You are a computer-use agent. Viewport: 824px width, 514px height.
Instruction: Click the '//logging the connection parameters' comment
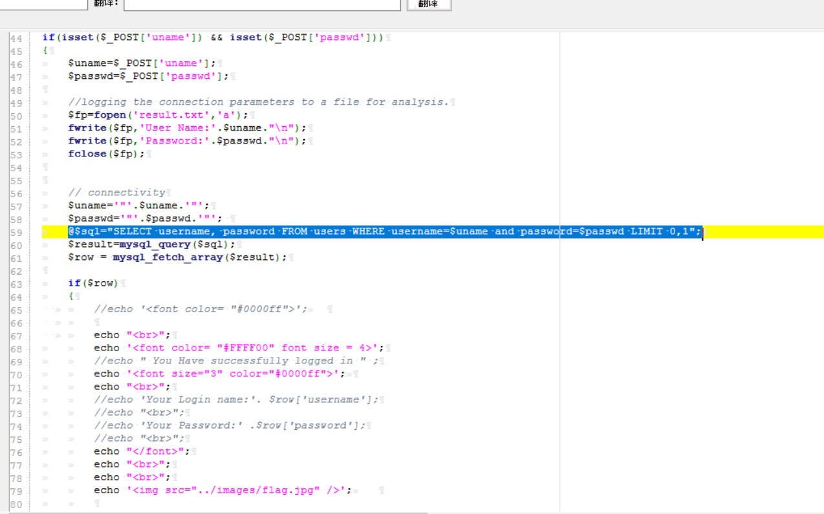pos(258,102)
